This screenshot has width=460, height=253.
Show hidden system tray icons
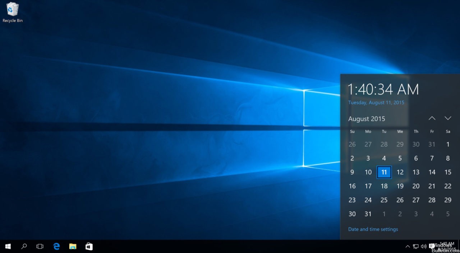point(408,246)
